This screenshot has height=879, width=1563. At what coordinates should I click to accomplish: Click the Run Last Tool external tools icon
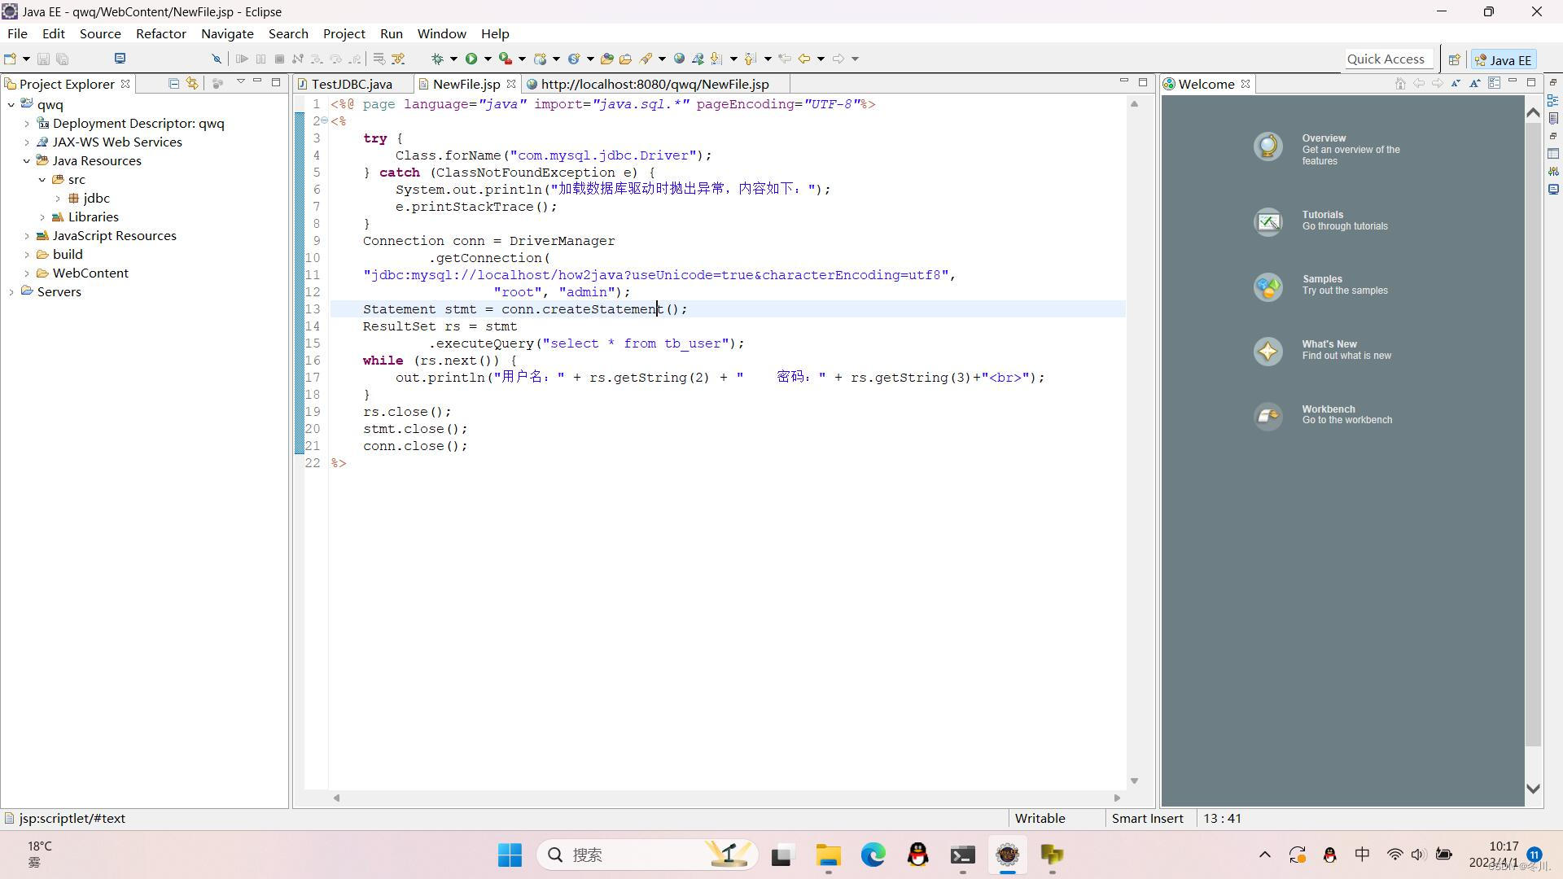506,59
